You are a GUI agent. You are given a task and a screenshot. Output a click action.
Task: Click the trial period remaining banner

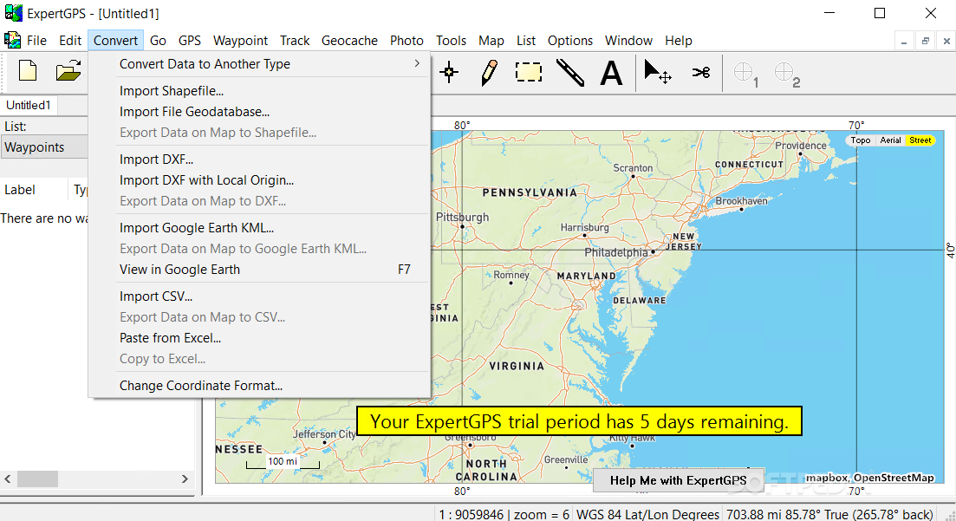pyautogui.click(x=579, y=421)
